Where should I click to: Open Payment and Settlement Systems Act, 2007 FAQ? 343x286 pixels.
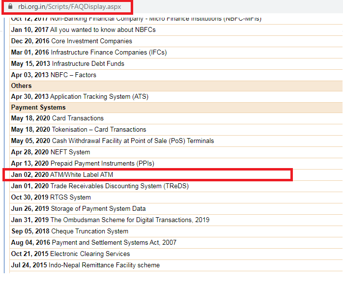coord(114,243)
